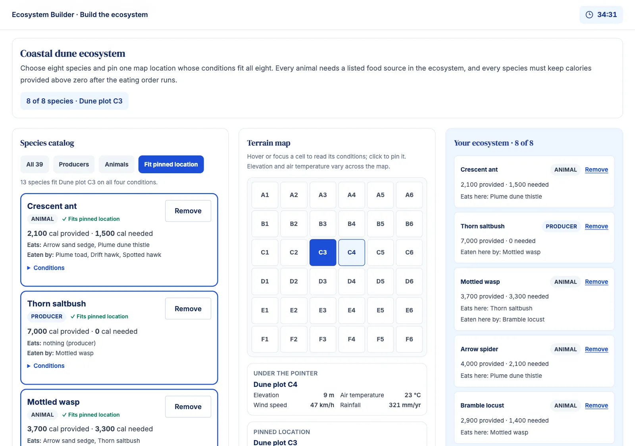Filter catalog by Animals
The width and height of the screenshot is (635, 446).
tap(117, 165)
